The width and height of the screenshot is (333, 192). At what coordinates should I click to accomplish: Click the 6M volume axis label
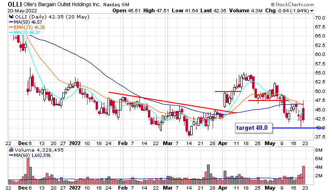[319, 158]
